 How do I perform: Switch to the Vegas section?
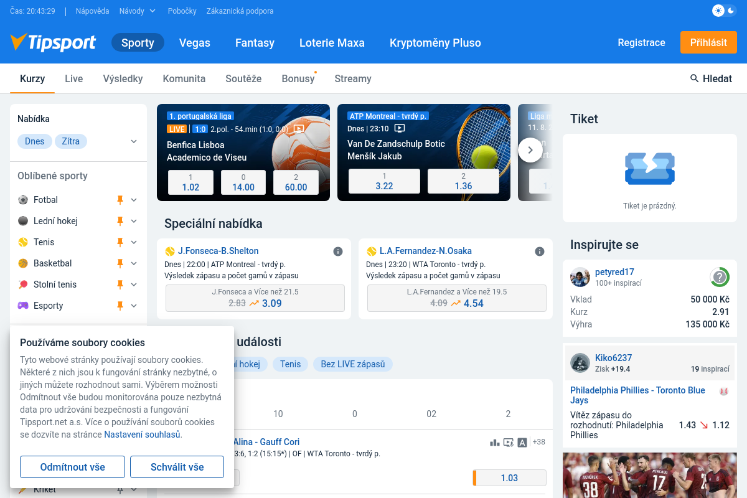(x=195, y=43)
